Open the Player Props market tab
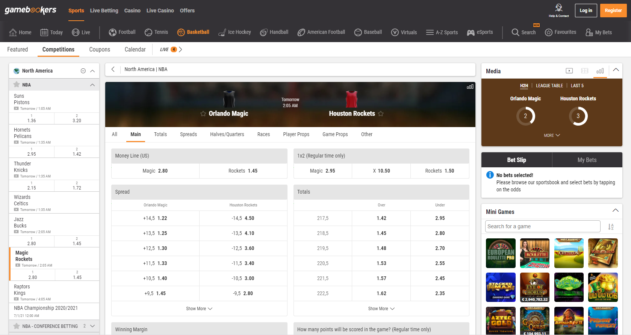Image resolution: width=631 pixels, height=335 pixels. pos(296,134)
